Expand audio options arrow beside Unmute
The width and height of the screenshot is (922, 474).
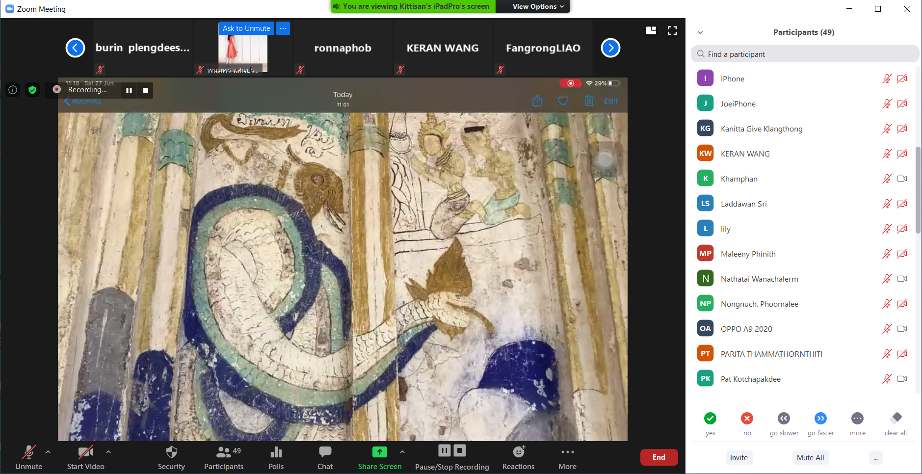pyautogui.click(x=48, y=452)
